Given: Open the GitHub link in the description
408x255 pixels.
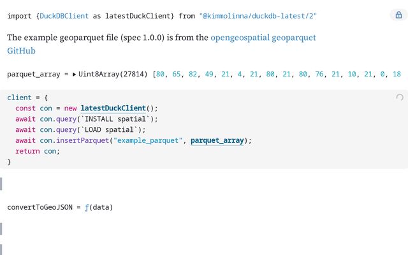Looking at the screenshot, I should 21,51.
